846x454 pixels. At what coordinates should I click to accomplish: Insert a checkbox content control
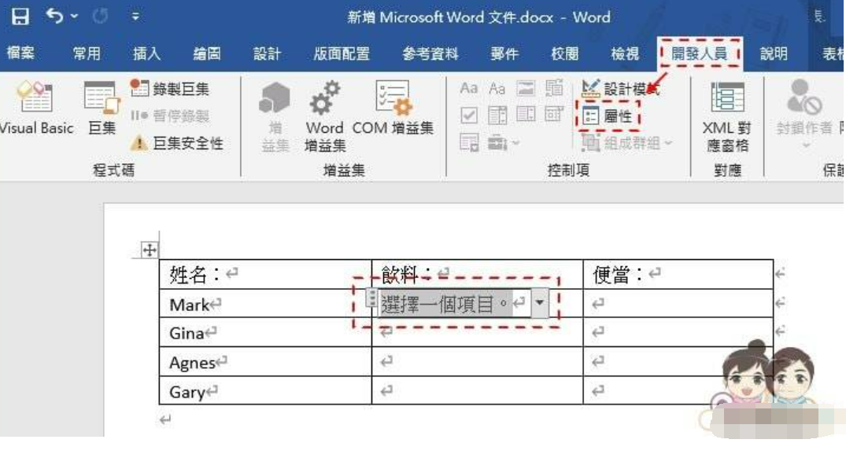(x=469, y=115)
